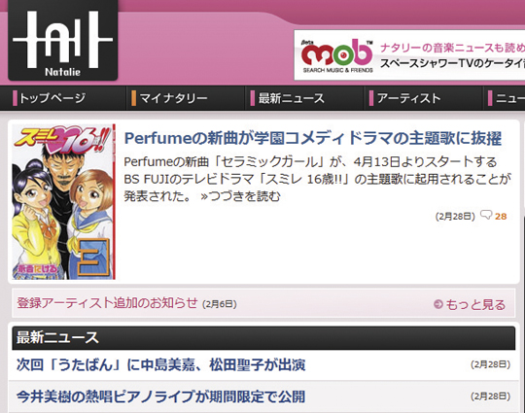
Task: Click the Natalie logo
Action: pos(62,40)
